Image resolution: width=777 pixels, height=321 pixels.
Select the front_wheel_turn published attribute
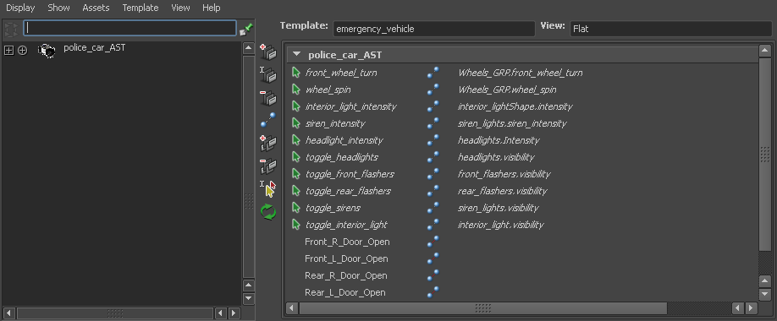(x=341, y=73)
